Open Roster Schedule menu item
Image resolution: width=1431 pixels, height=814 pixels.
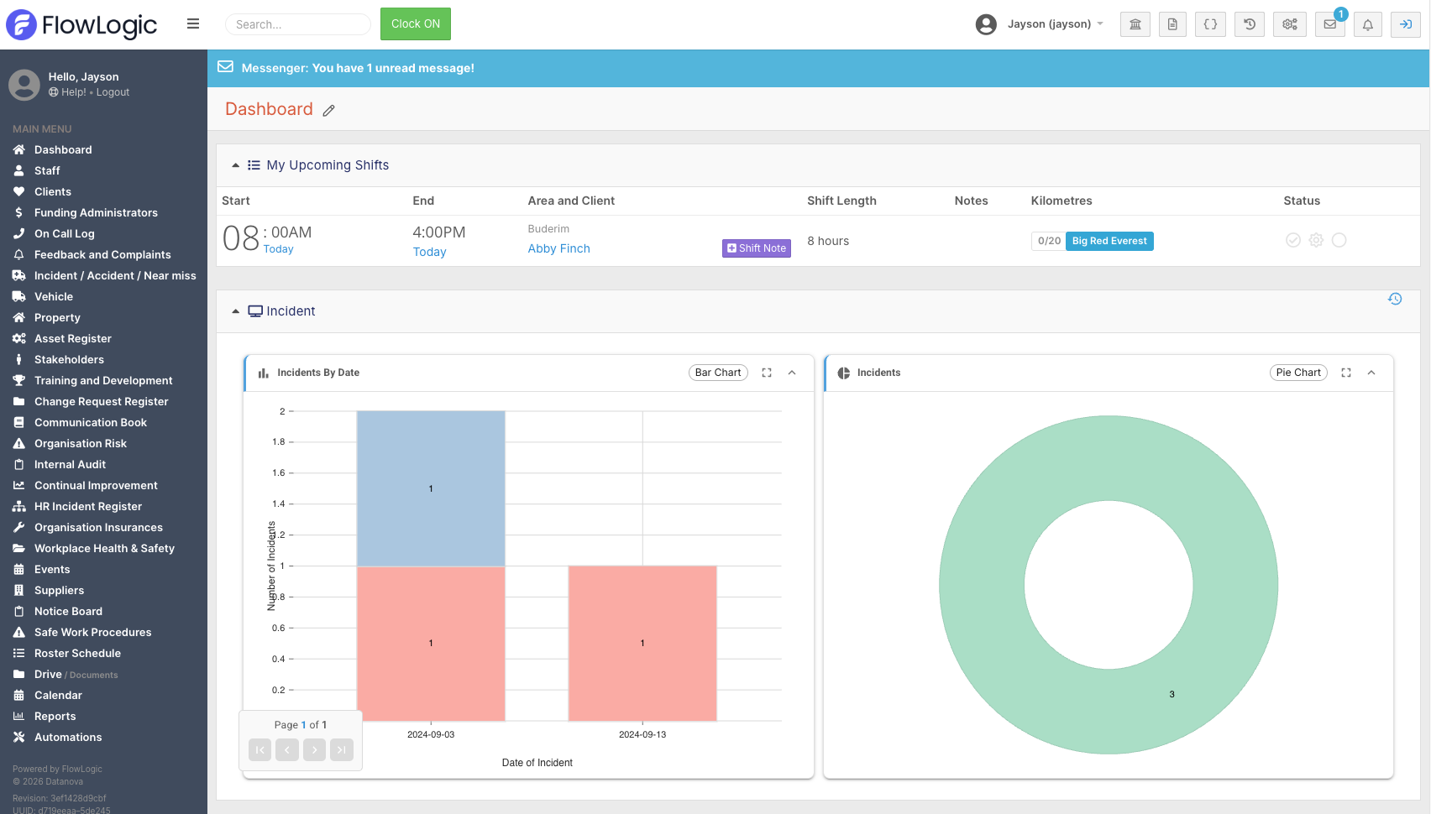[x=77, y=653]
